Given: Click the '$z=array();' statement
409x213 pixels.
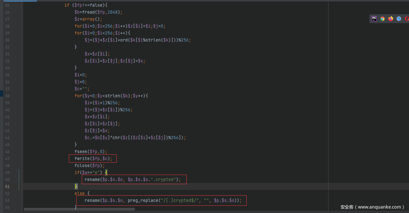Looking at the screenshot, I should [x=88, y=19].
